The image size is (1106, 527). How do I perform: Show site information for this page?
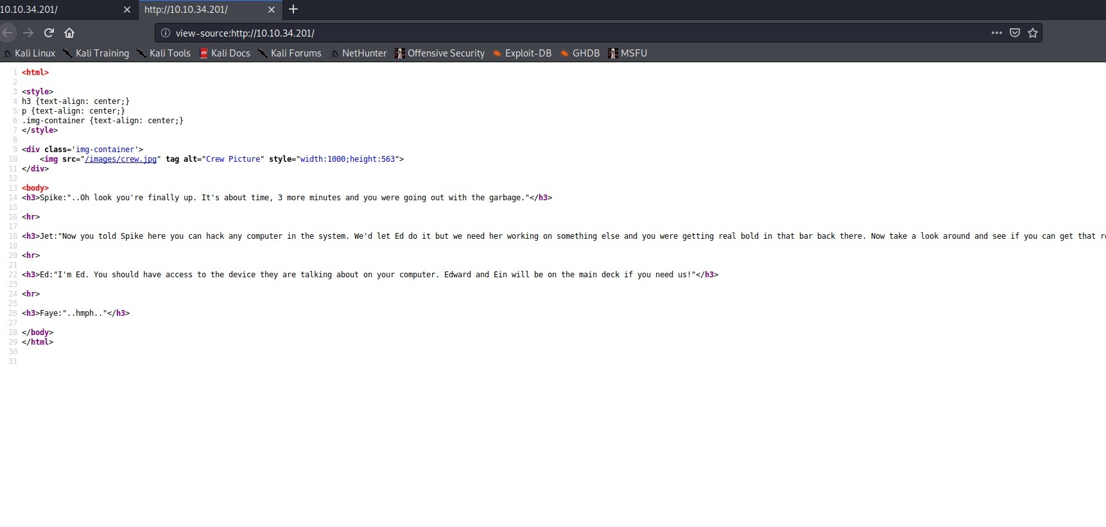(165, 33)
